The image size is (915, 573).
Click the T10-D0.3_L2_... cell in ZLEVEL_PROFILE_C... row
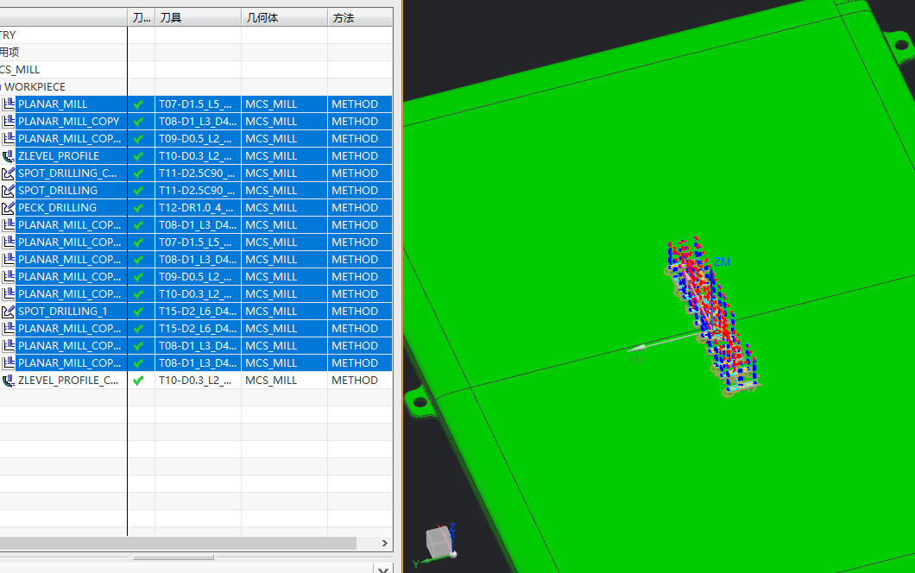(x=198, y=381)
